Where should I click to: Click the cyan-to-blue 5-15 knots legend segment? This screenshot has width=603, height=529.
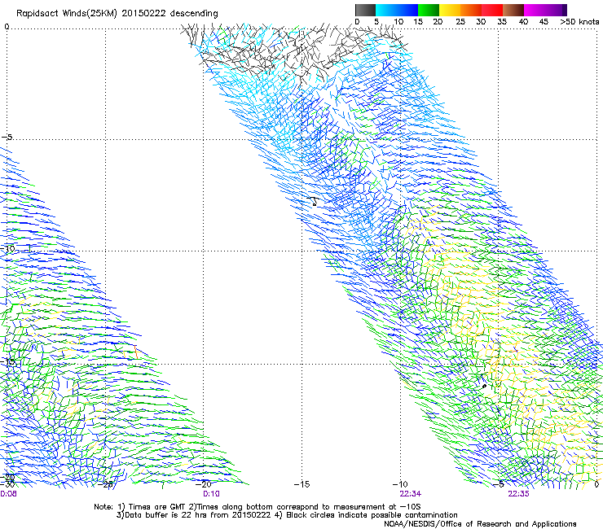click(397, 10)
